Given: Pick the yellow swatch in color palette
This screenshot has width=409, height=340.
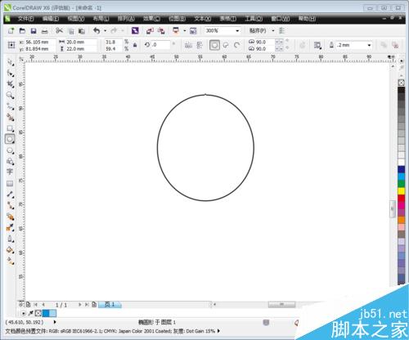Looking at the screenshot, I should [401, 190].
